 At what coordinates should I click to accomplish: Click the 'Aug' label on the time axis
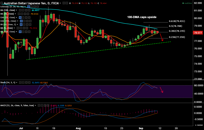click(78, 128)
